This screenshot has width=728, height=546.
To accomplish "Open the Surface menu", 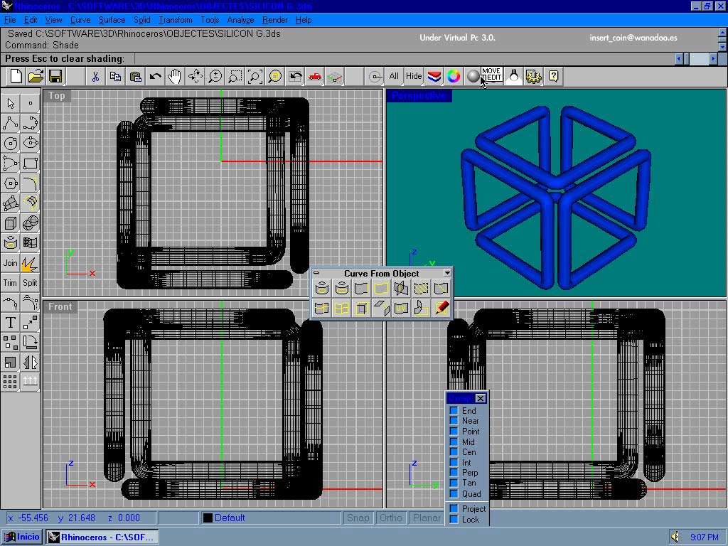I will (x=112, y=20).
